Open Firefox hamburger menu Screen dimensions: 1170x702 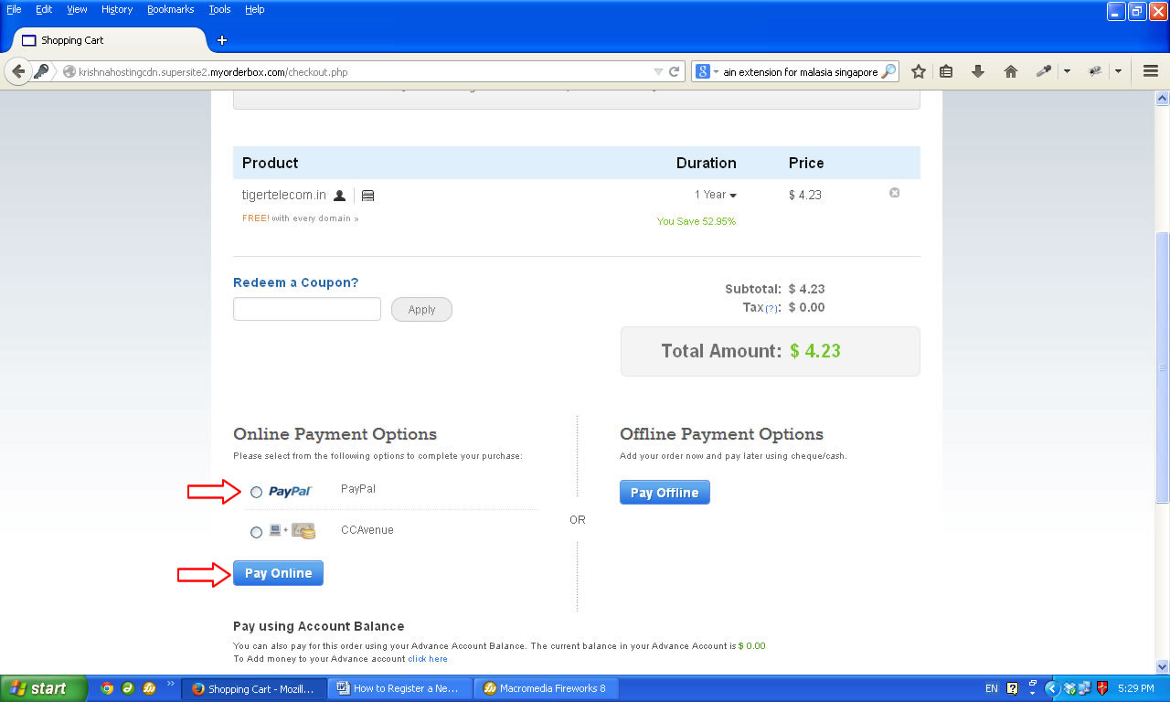click(1151, 71)
